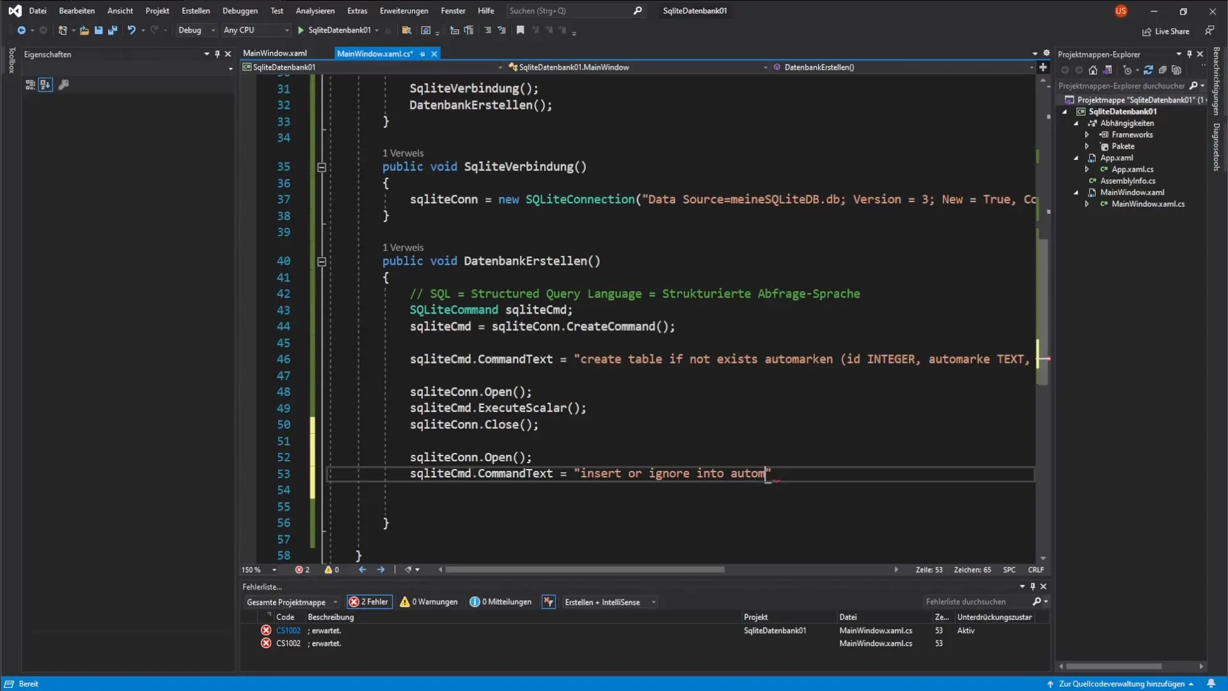Expand the Pakete node

(1087, 147)
